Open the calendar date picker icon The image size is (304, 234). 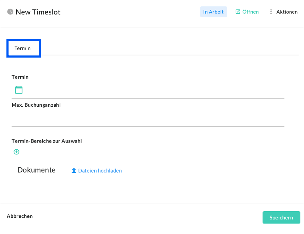click(19, 90)
